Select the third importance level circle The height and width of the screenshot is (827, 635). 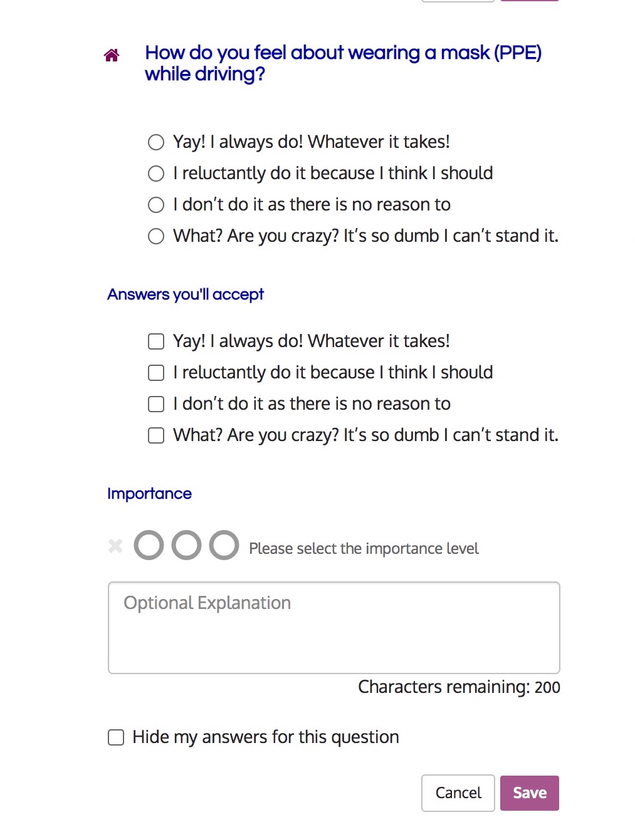pyautogui.click(x=224, y=545)
